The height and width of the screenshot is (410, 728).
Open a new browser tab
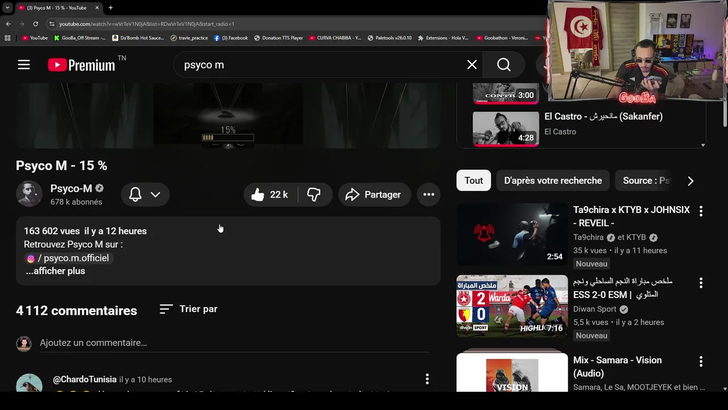point(110,8)
